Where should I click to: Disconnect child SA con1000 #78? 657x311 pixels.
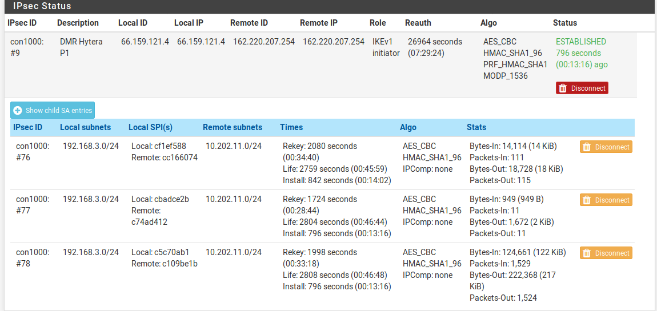tap(606, 253)
